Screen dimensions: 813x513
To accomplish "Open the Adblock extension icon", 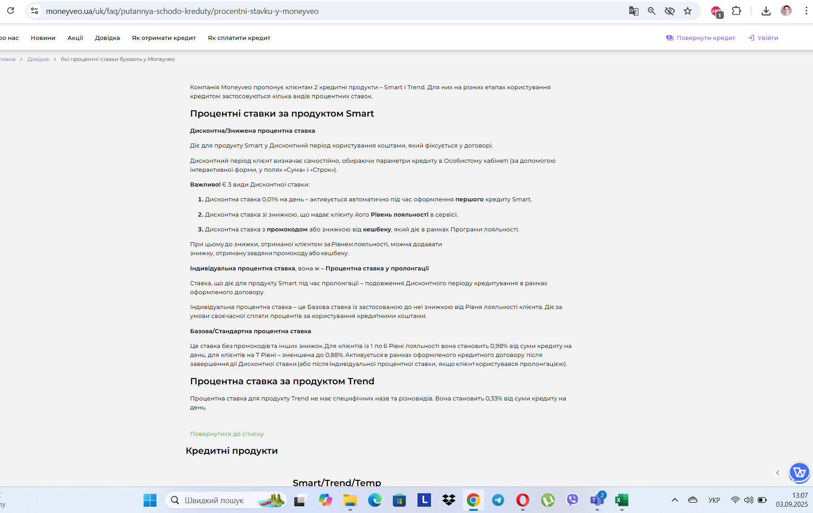I will 717,12.
